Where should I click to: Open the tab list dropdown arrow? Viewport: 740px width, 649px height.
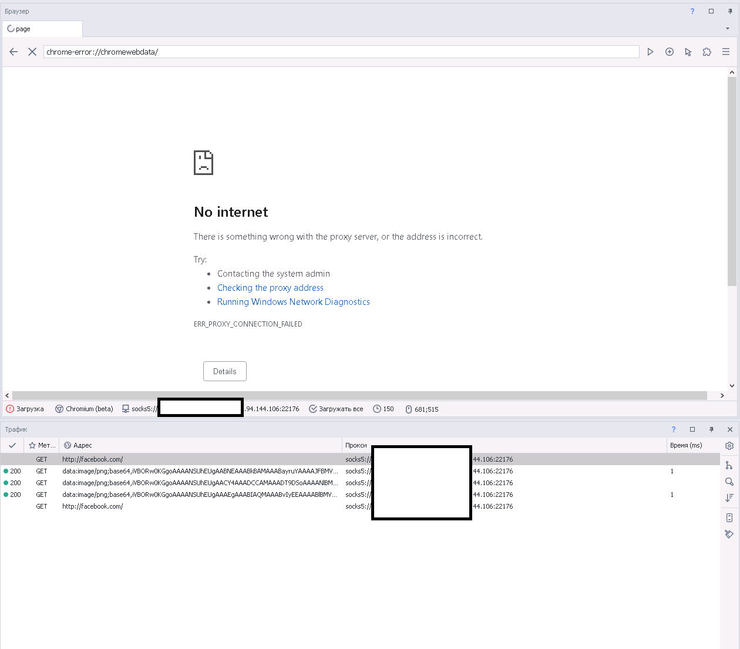coord(728,28)
